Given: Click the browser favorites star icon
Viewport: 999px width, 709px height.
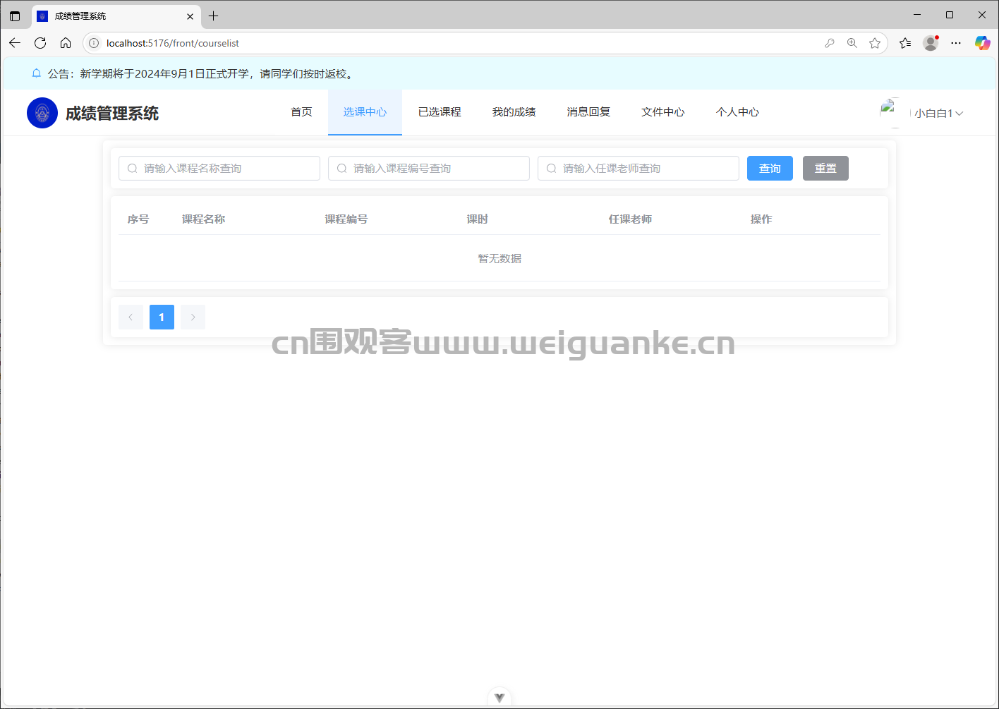Looking at the screenshot, I should [x=875, y=42].
